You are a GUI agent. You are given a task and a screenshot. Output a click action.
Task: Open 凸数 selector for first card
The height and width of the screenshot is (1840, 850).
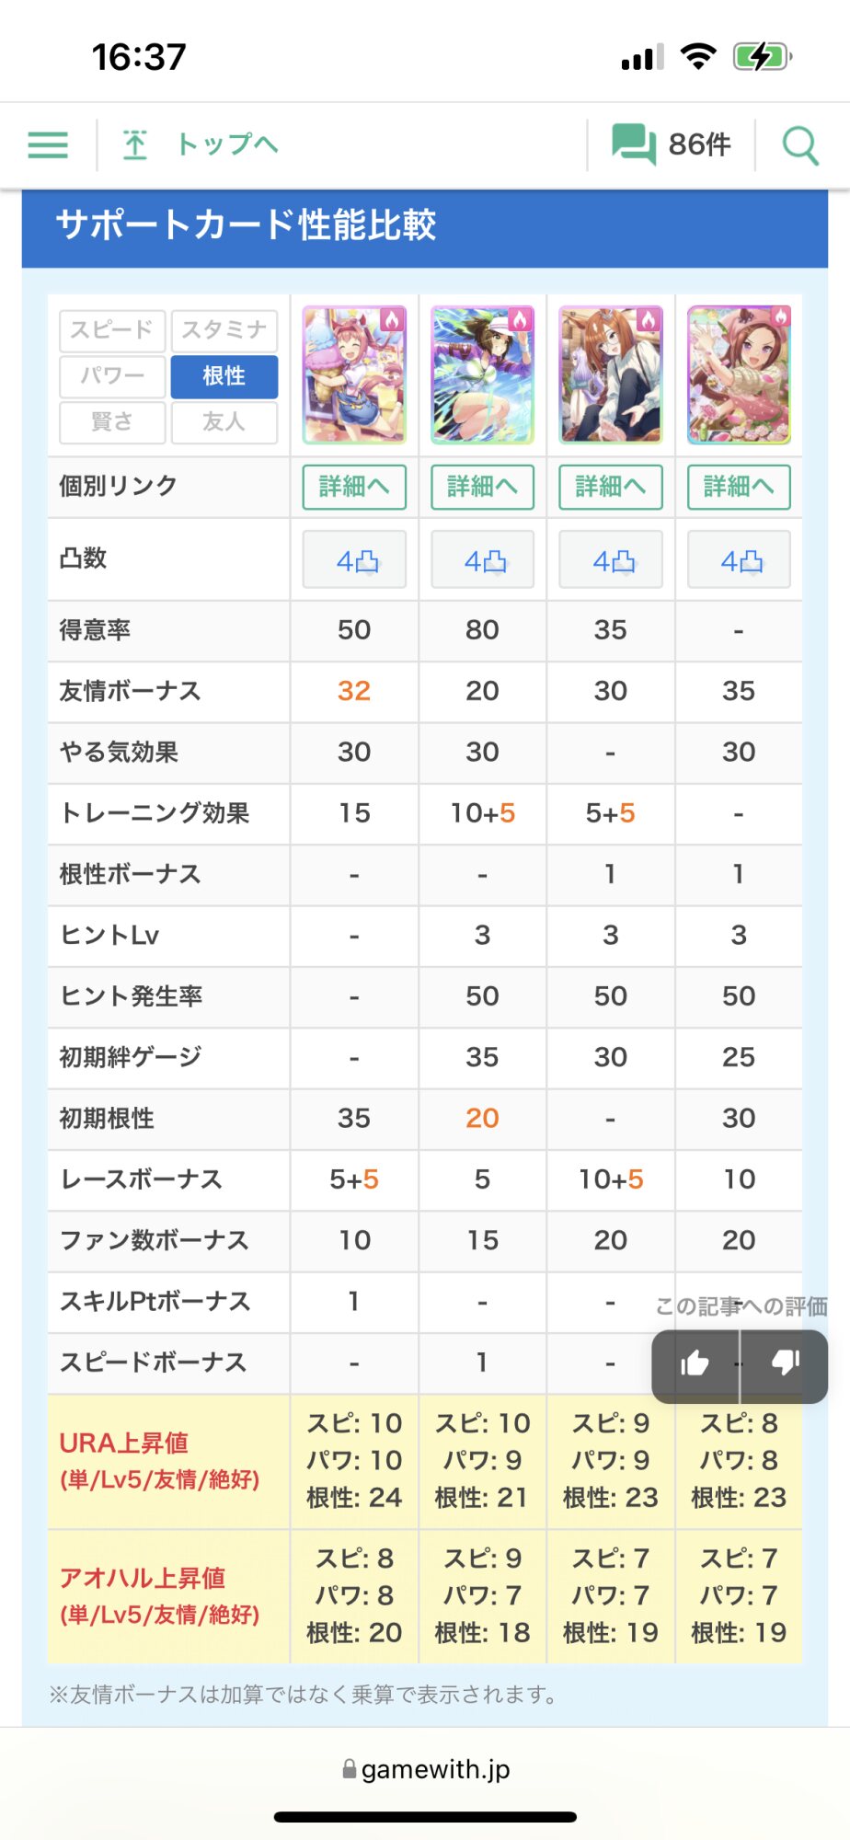coord(354,560)
